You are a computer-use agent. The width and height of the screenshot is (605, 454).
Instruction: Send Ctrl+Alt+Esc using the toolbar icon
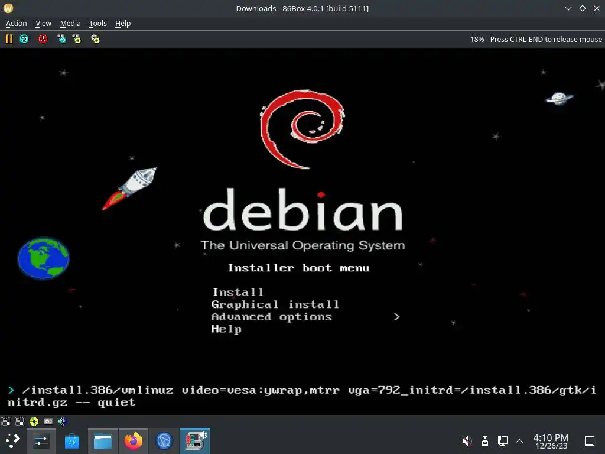click(x=77, y=39)
